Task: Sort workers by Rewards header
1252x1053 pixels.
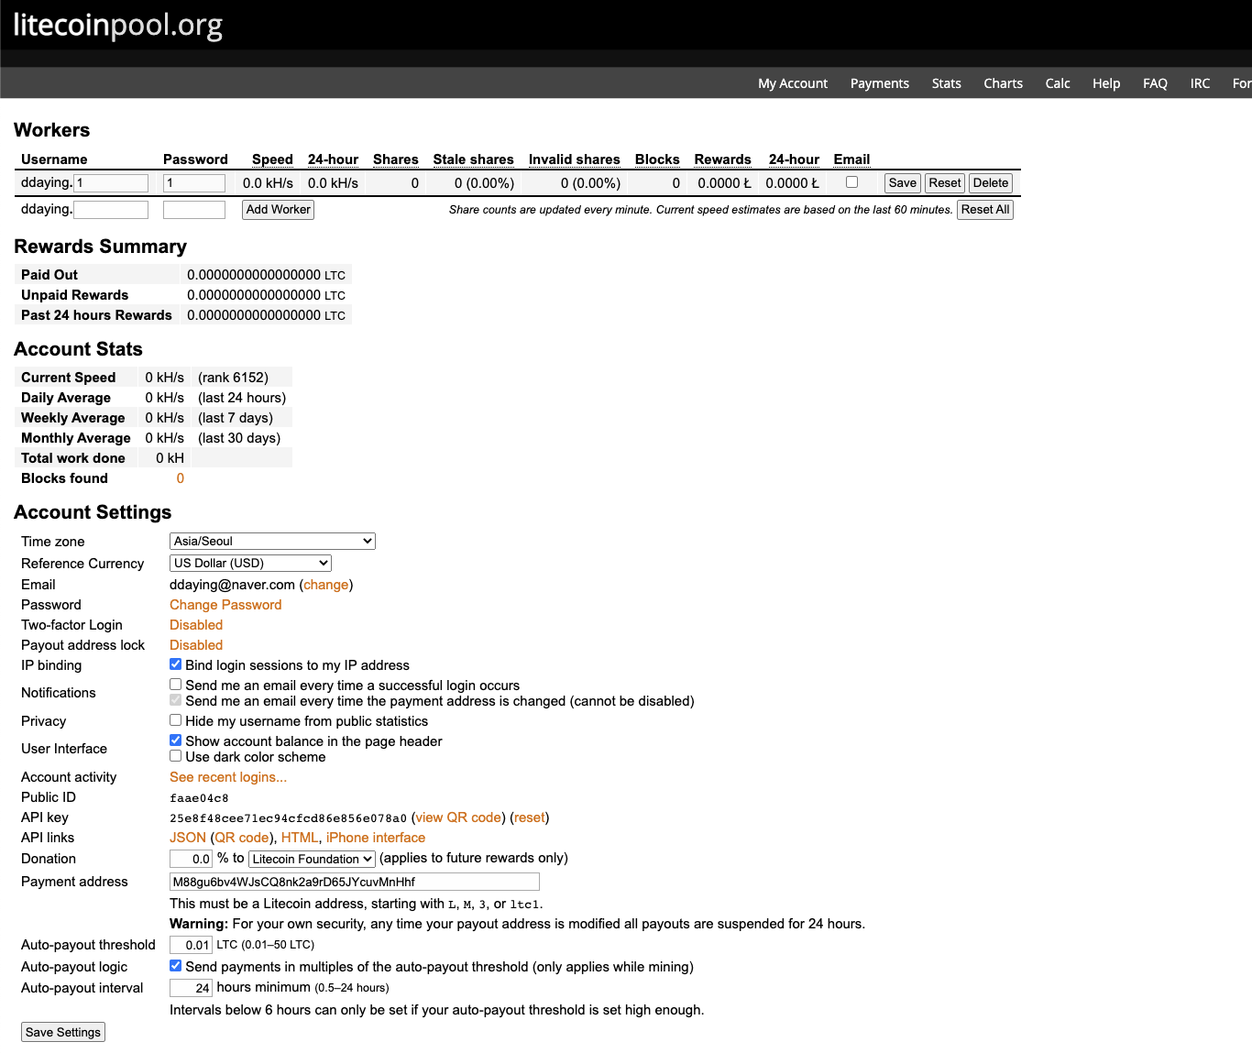Action: [722, 159]
